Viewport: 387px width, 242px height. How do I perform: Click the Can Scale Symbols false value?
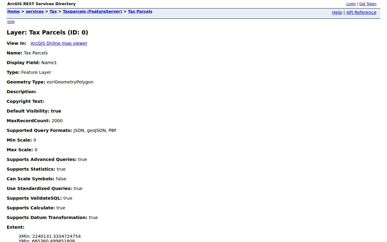click(x=61, y=179)
